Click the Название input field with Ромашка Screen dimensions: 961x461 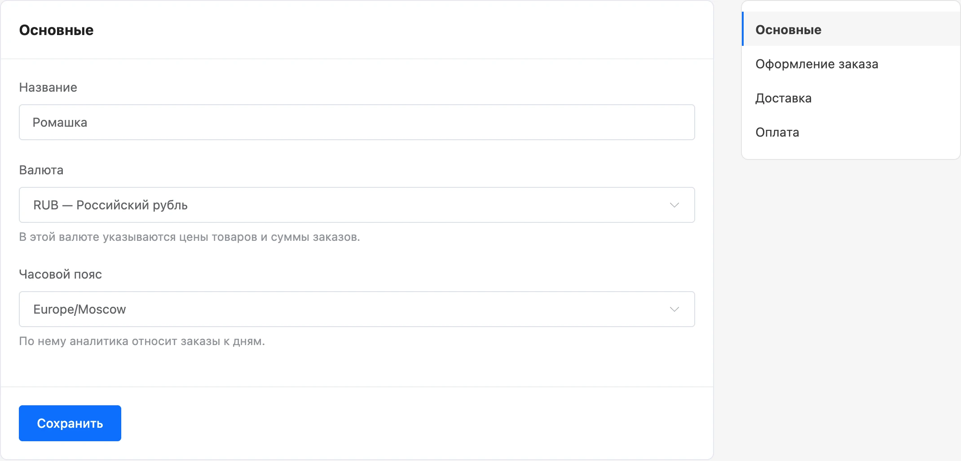tap(357, 122)
